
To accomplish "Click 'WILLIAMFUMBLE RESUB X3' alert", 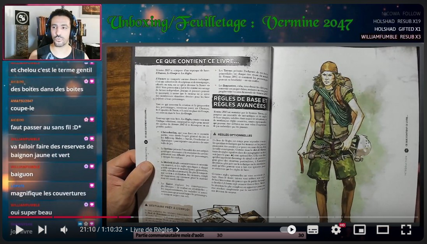I will pos(391,37).
